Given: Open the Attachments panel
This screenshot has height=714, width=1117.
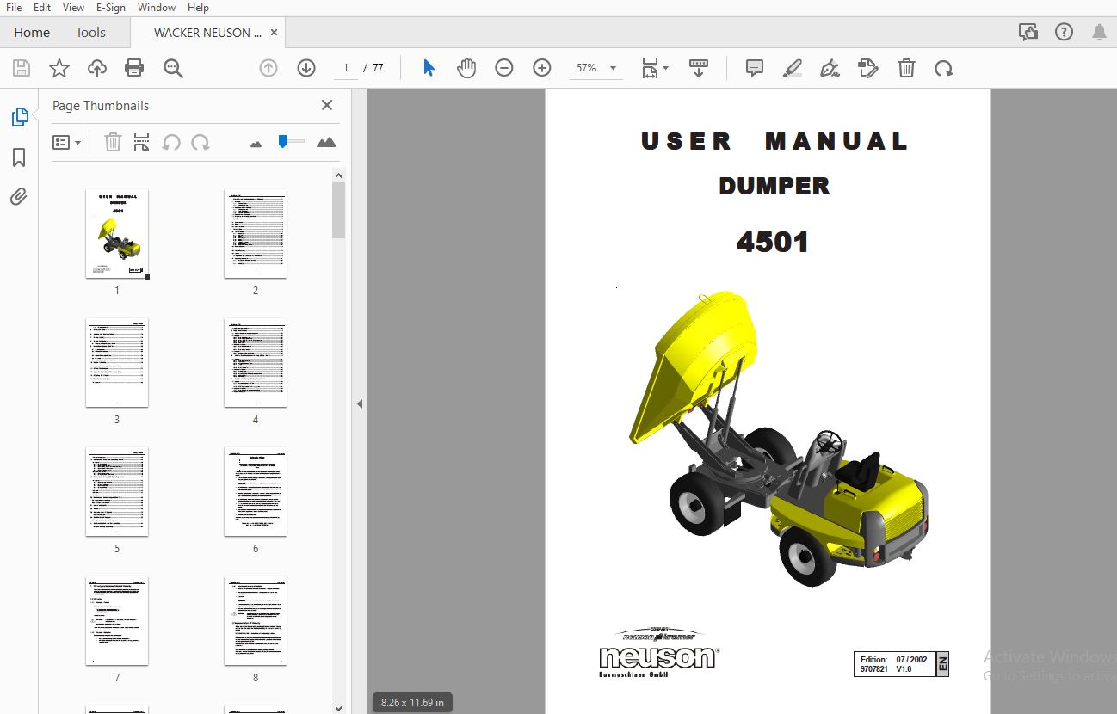Looking at the screenshot, I should point(19,197).
